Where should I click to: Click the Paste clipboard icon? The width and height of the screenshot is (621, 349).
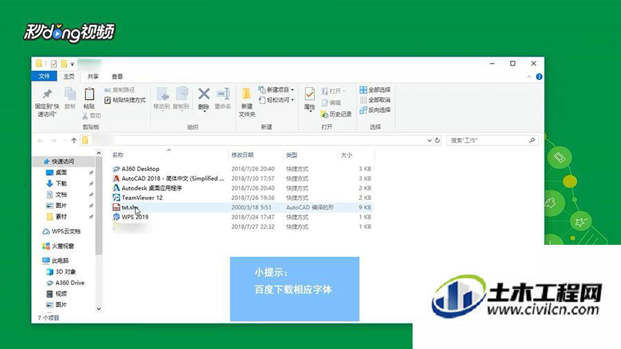(89, 94)
